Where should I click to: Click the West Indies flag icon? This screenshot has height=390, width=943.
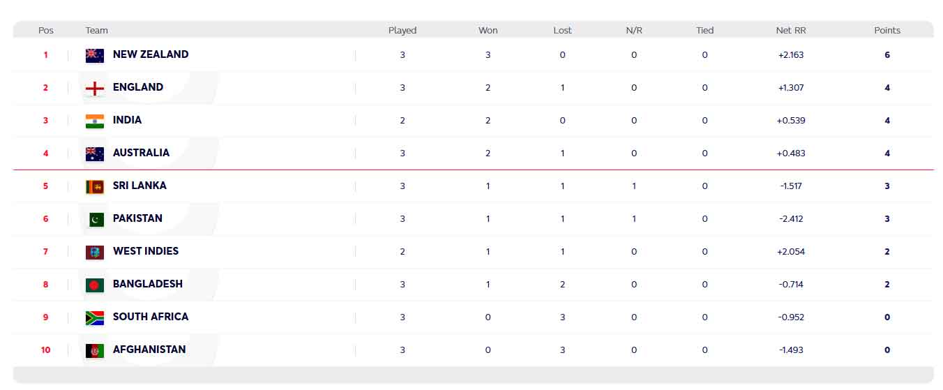95,252
